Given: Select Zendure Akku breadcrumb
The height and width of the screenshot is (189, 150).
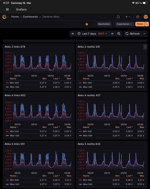Looking at the screenshot, I should pos(51,17).
